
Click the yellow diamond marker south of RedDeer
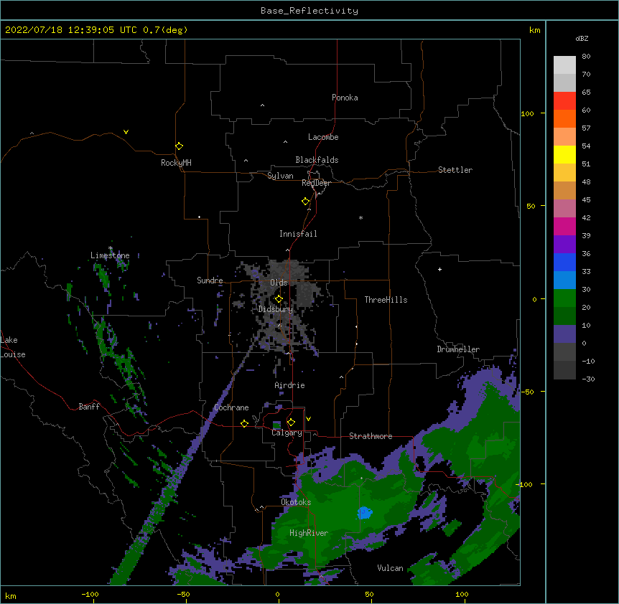coord(305,202)
